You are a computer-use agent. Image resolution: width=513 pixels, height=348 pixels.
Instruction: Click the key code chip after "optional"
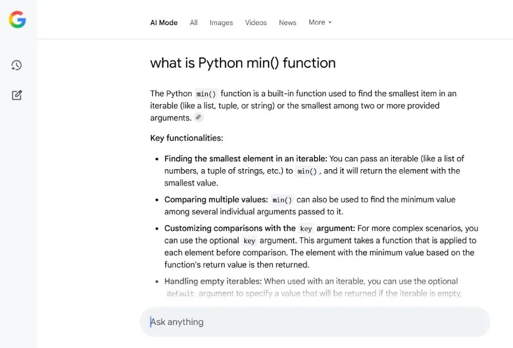(x=249, y=240)
